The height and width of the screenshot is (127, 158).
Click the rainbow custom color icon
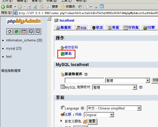(85, 121)
